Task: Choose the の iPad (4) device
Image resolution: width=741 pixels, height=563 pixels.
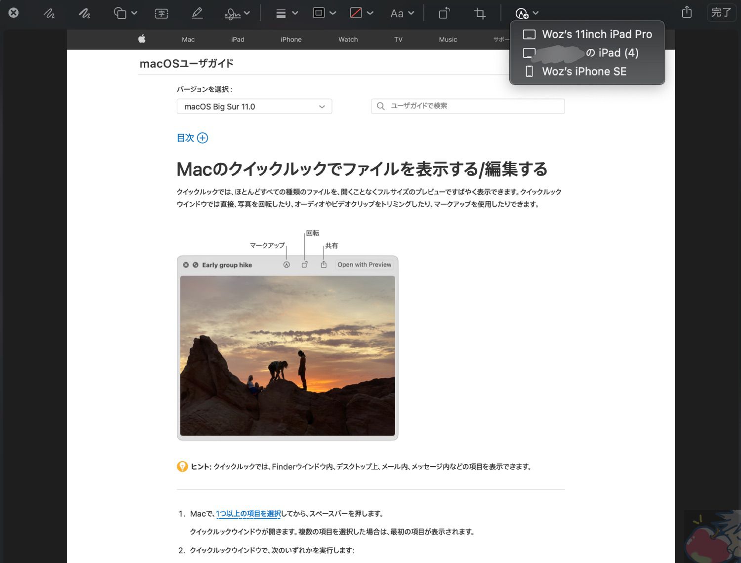Action: [587, 53]
